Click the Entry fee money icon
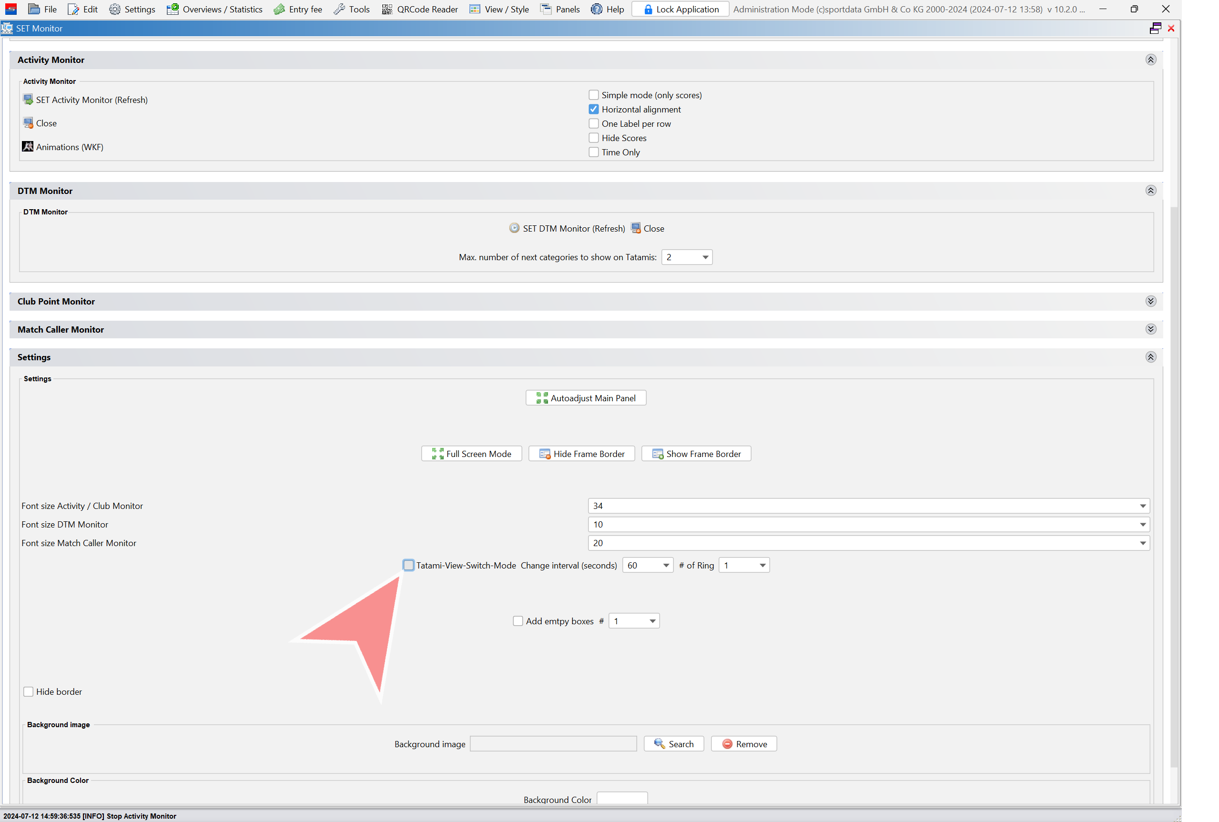Viewport: 1219px width, 822px height. click(279, 9)
